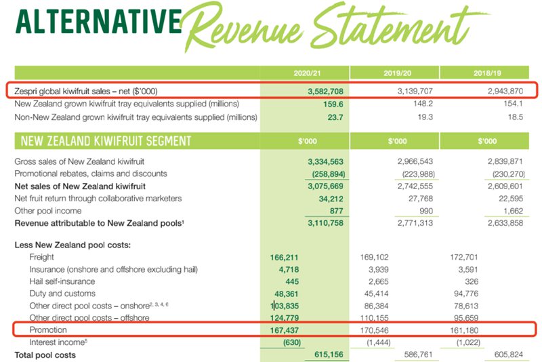Select the value "2,943,870"
542x362 pixels.
click(x=505, y=92)
